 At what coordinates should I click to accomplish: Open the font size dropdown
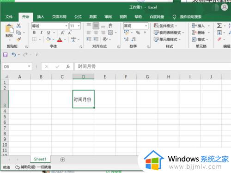point(79,26)
